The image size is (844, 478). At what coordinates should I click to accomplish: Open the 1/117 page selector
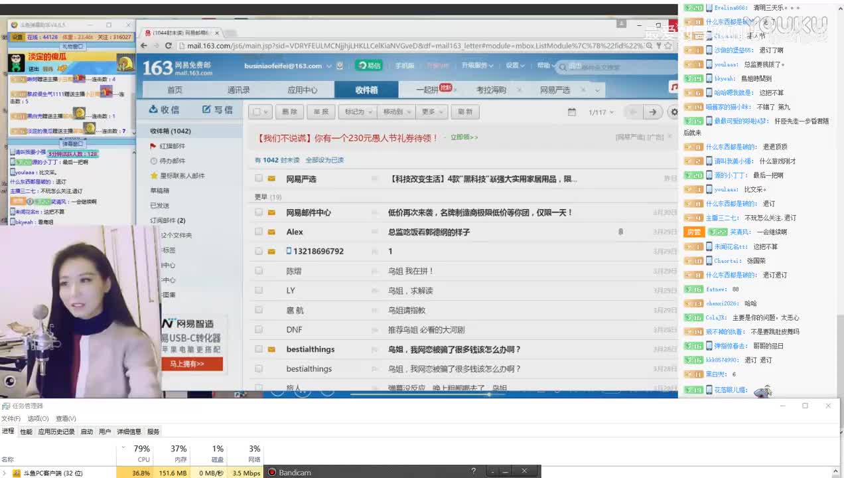pyautogui.click(x=600, y=112)
